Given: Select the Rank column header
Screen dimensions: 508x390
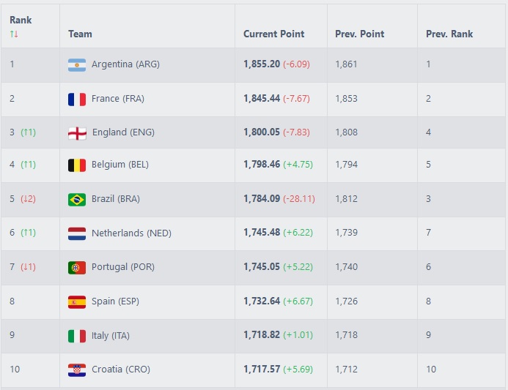Looking at the screenshot, I should (21, 20).
